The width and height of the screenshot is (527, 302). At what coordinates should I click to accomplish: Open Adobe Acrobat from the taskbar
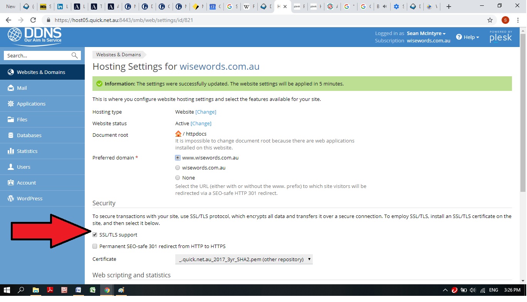(50, 290)
